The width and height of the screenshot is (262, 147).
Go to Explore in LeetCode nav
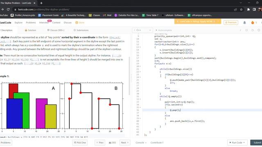(x=18, y=22)
